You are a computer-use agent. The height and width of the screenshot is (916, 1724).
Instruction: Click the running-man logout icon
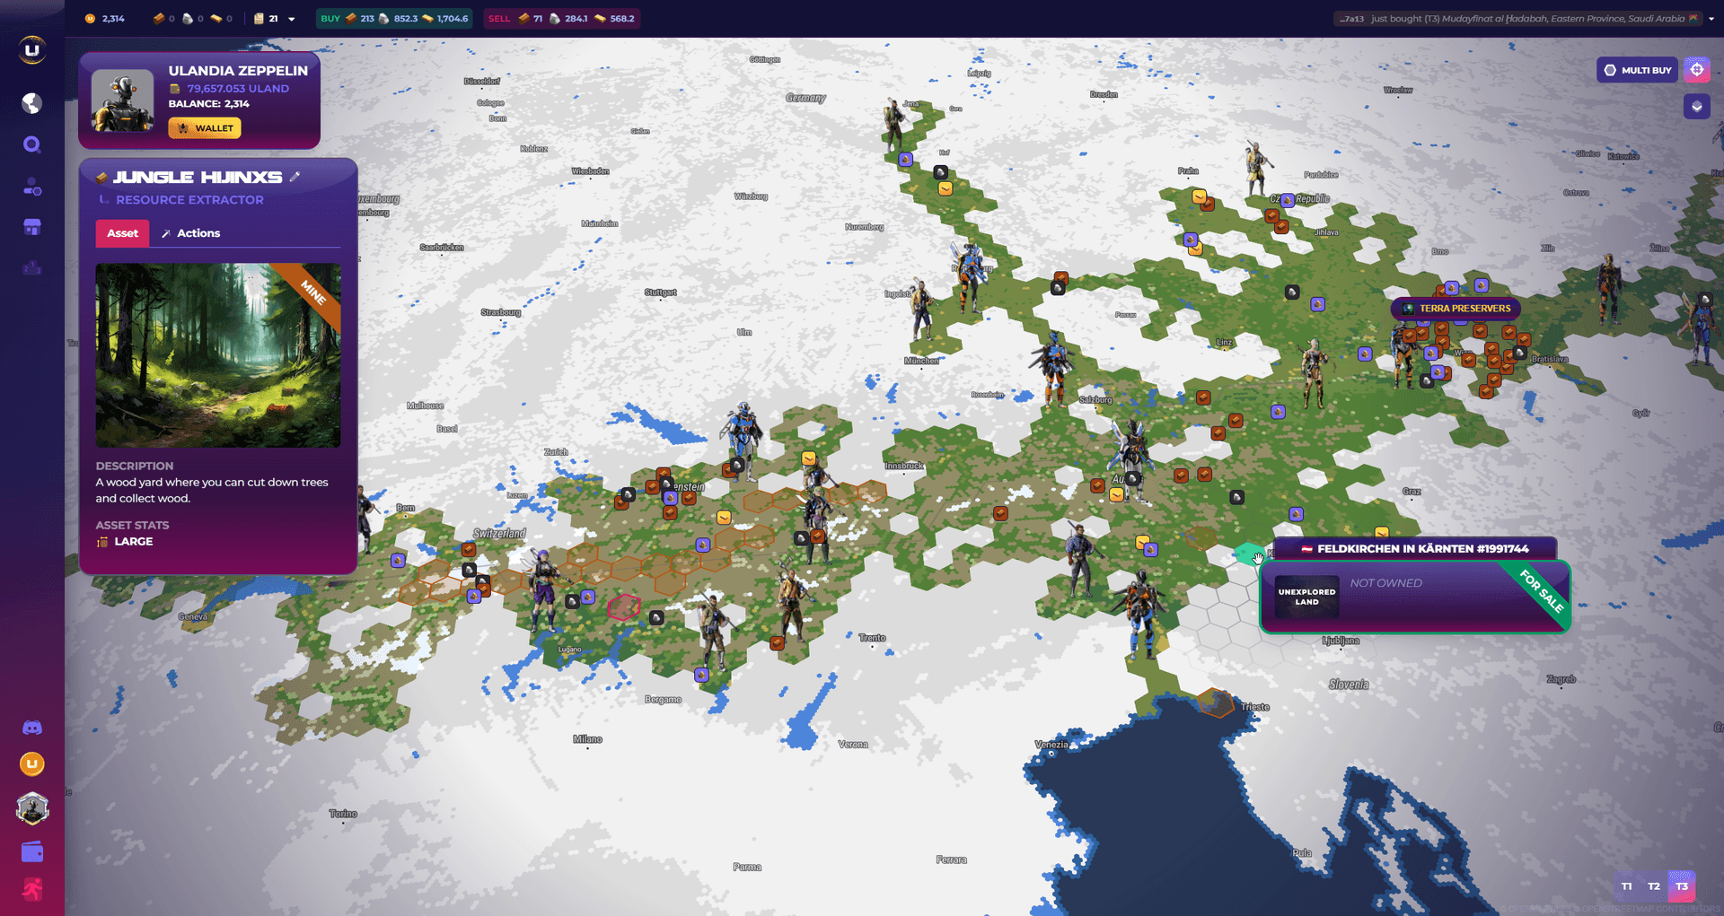(x=32, y=889)
